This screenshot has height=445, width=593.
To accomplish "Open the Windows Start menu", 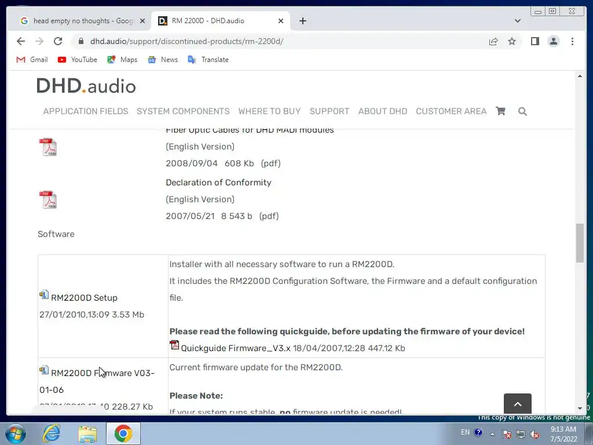I will pos(16,433).
